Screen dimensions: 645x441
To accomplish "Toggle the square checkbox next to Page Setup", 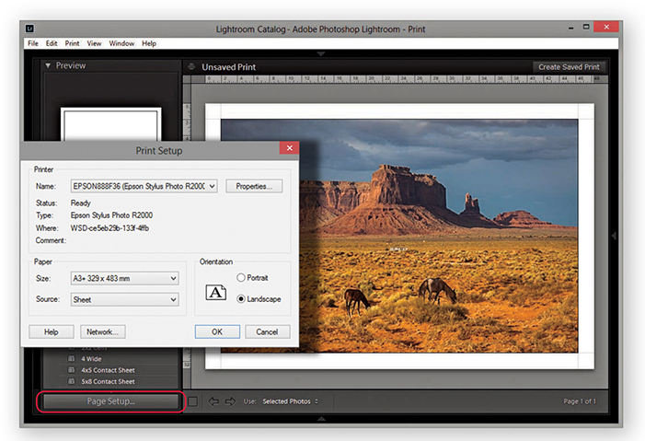I will [193, 401].
